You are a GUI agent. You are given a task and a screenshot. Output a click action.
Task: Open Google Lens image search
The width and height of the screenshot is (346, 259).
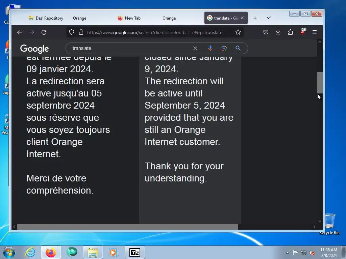pos(224,48)
